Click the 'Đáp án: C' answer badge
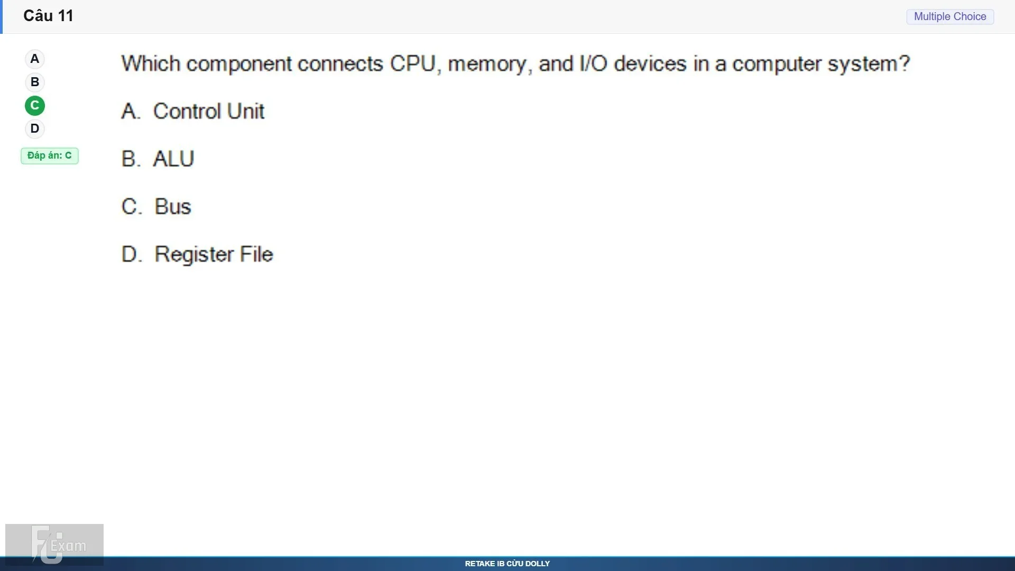The height and width of the screenshot is (571, 1015). tap(50, 155)
